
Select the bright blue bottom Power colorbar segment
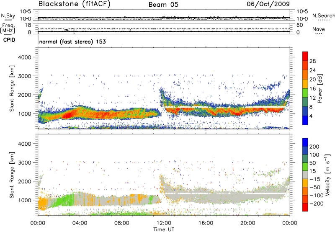(x=305, y=120)
